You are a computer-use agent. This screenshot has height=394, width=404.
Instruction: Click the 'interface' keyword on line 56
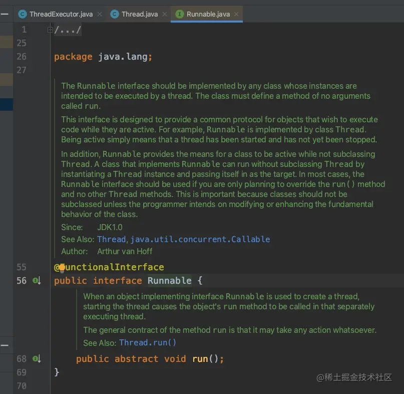pos(117,281)
